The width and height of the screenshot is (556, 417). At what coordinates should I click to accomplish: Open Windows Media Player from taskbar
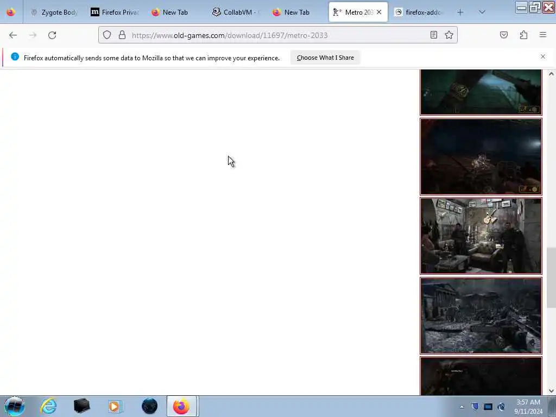[115, 406]
